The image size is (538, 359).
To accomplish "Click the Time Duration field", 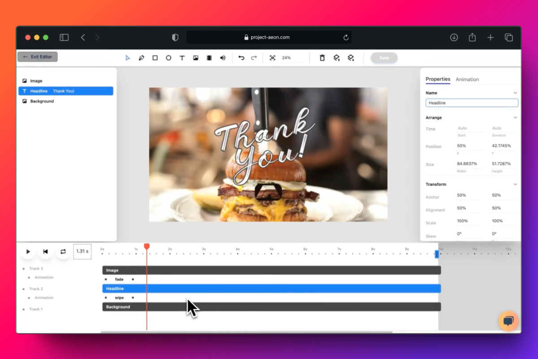I will [504, 128].
